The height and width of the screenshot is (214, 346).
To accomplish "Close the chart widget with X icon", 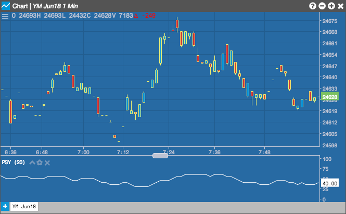I will (x=340, y=6).
